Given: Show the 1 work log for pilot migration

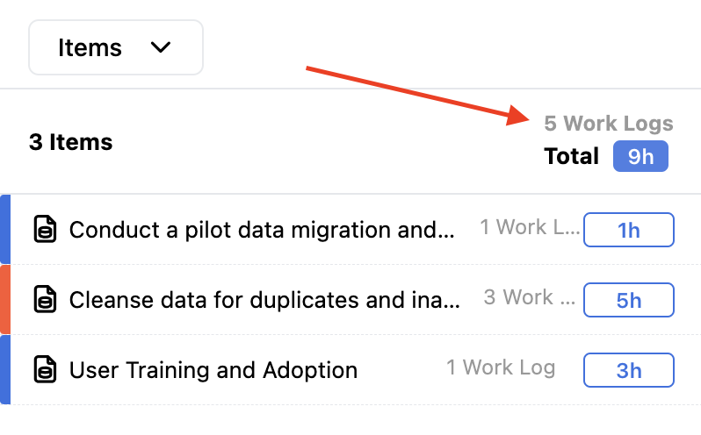Looking at the screenshot, I should (529, 228).
